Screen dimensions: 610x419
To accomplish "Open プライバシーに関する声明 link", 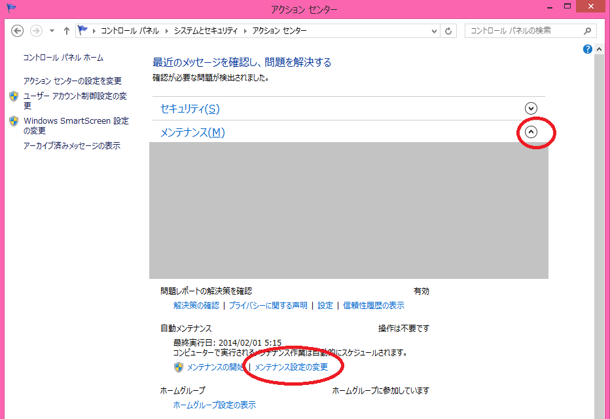I will point(268,305).
